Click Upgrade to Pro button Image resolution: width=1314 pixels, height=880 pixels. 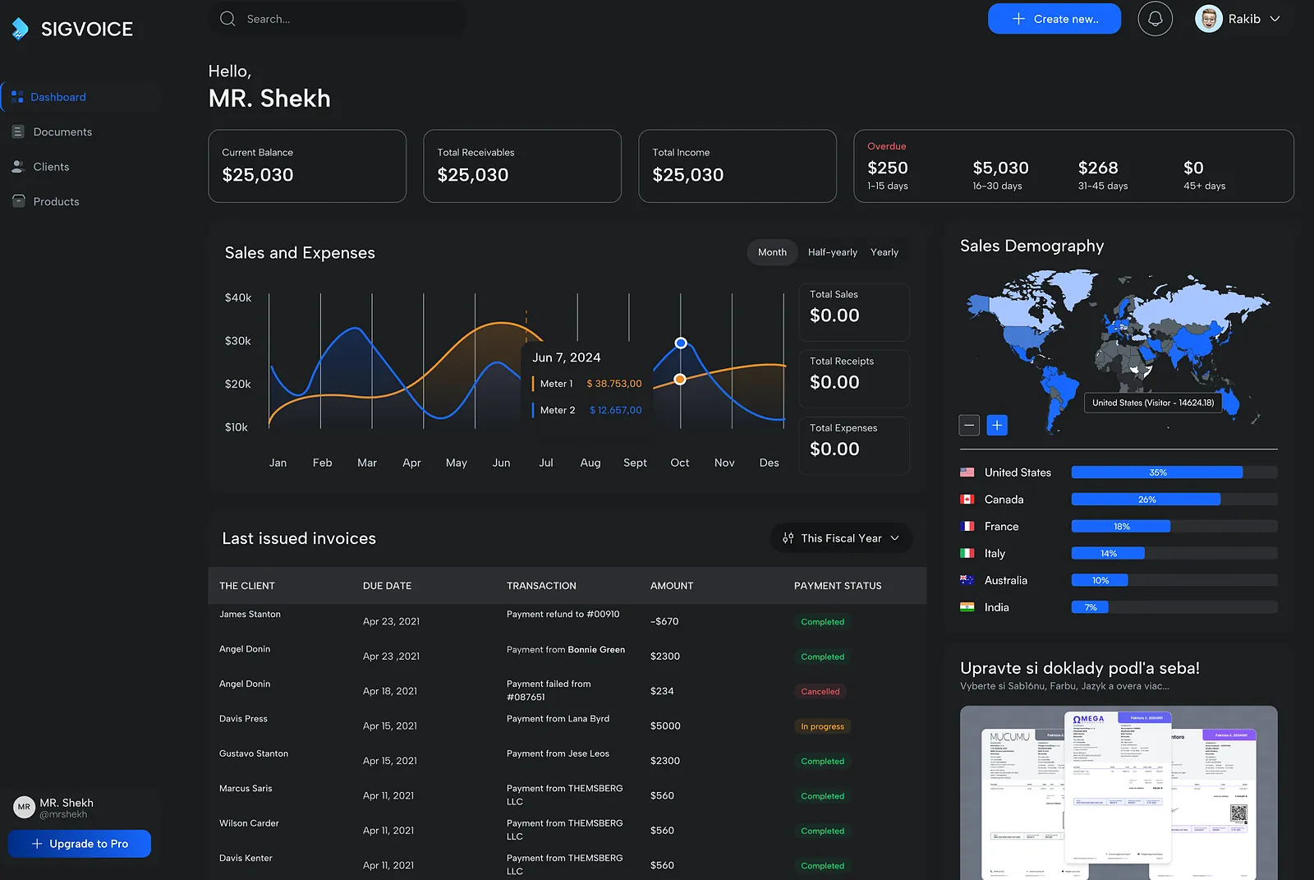click(x=80, y=844)
